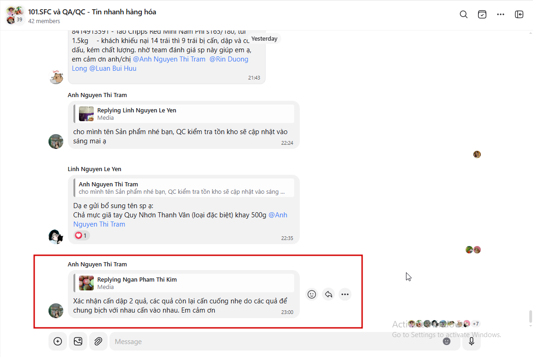View the 42 members list
Viewport: 533px width, 357px height.
(44, 21)
